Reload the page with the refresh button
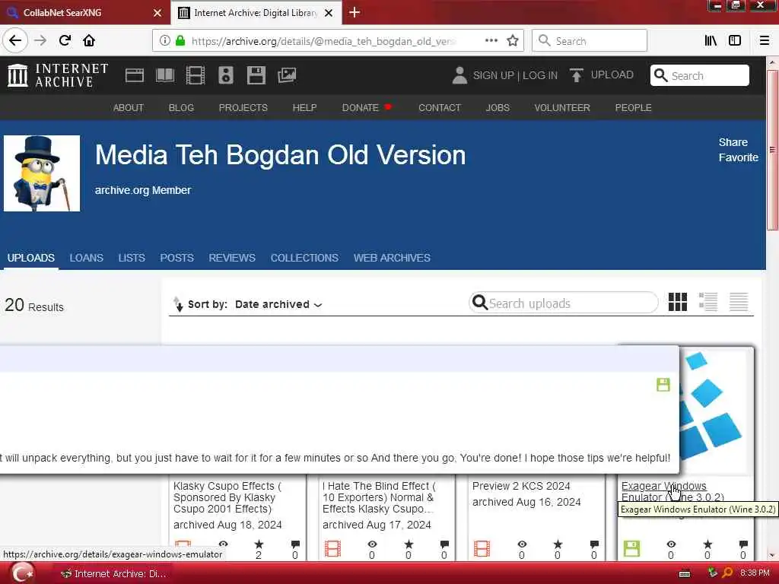The image size is (779, 584). pos(65,41)
